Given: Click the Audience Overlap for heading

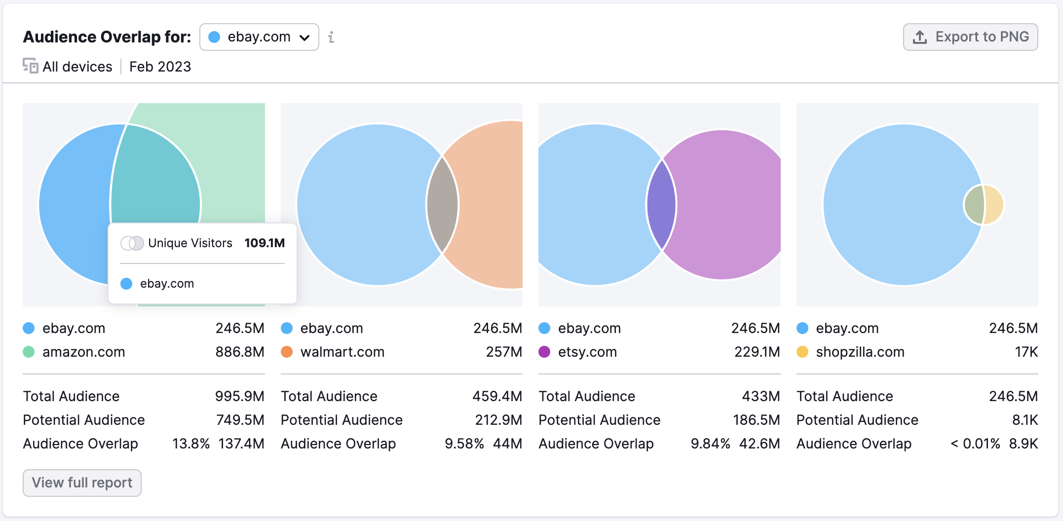Looking at the screenshot, I should [107, 37].
